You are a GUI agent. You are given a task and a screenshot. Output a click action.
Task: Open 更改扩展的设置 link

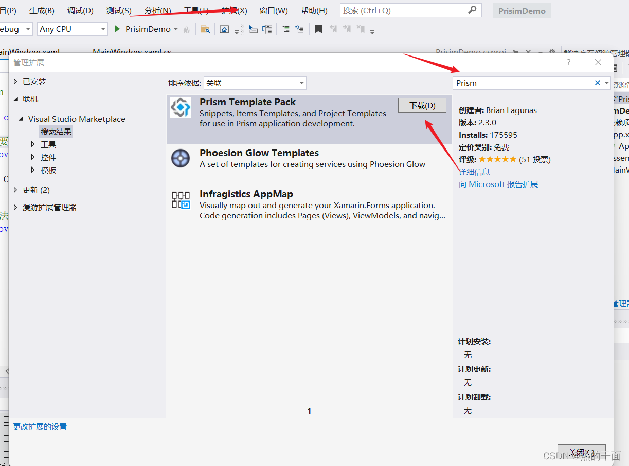point(40,426)
